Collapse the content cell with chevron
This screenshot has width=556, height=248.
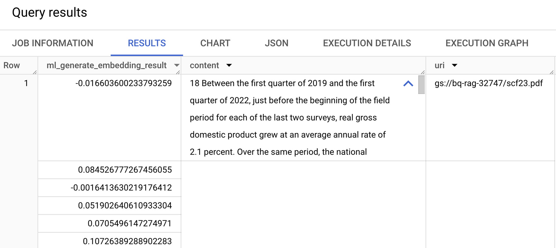pyautogui.click(x=408, y=84)
